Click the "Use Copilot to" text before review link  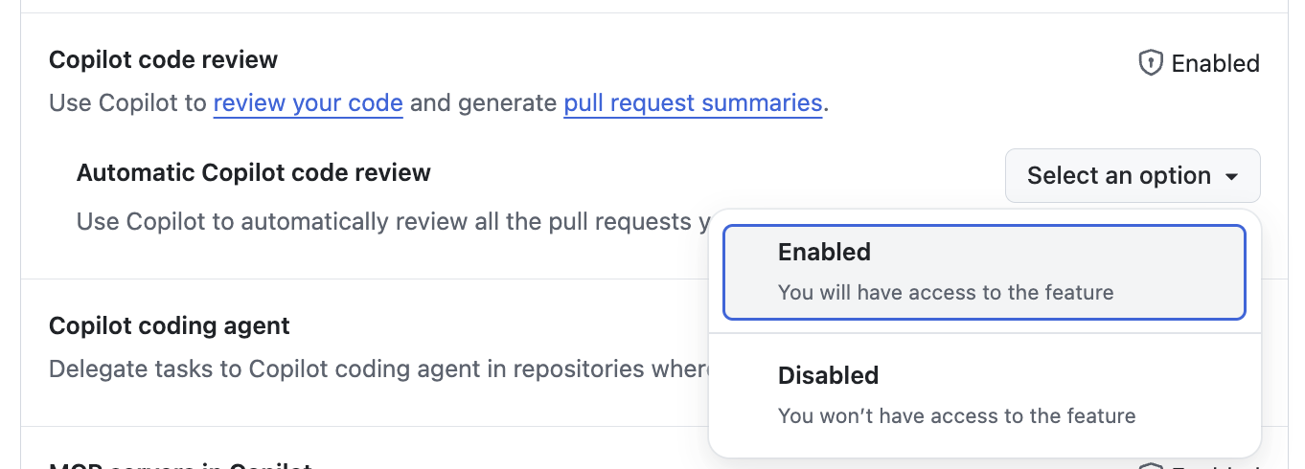click(x=127, y=102)
